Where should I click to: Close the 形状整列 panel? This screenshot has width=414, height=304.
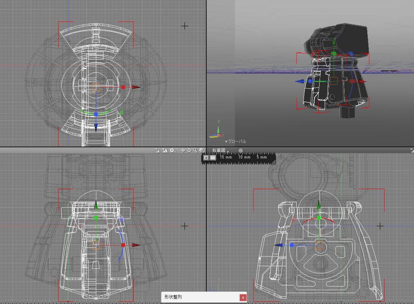pos(243,298)
